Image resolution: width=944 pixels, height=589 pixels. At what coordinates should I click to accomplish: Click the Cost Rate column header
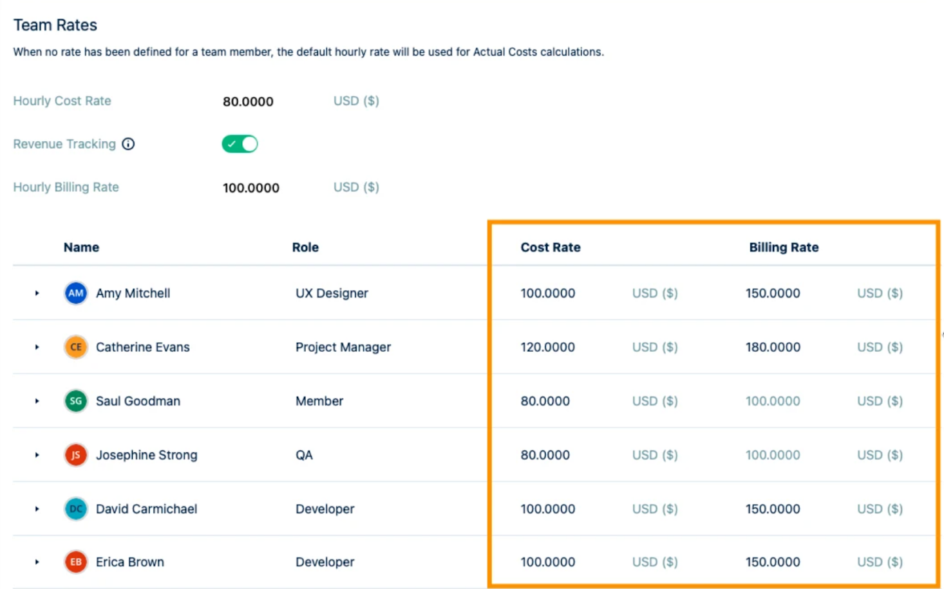pos(550,247)
